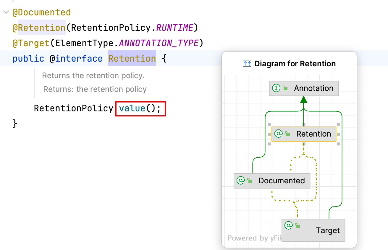The height and width of the screenshot is (250, 388).
Task: Click RetentionPolicy inside the @Retention parentheses
Action: 111,28
